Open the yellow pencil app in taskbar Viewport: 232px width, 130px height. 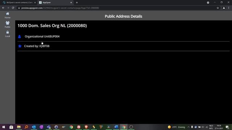click(94, 127)
